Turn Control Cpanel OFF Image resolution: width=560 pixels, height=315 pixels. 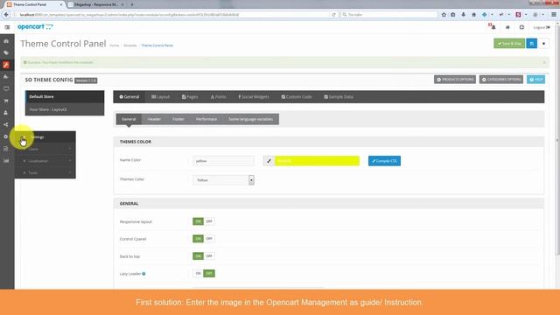coord(209,239)
